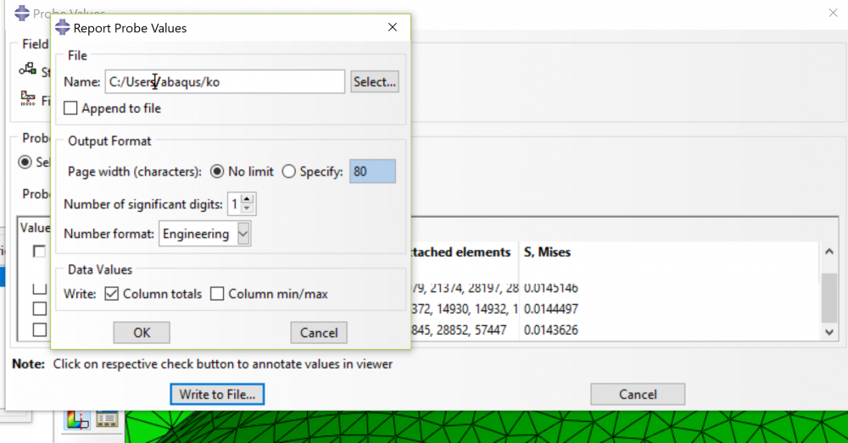Click the file Name text field
This screenshot has width=848, height=443.
pos(225,81)
